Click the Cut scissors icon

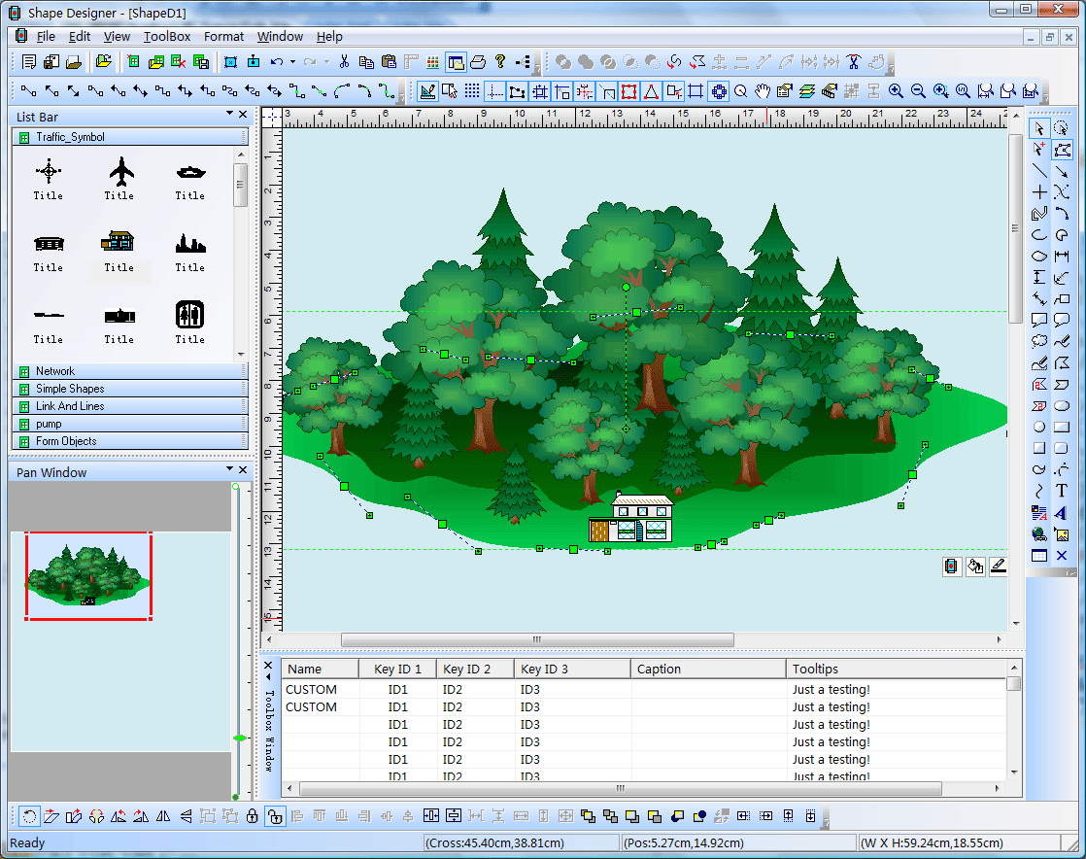click(344, 61)
